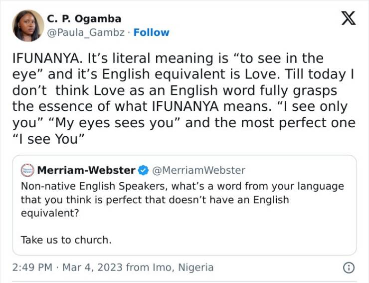Click the 2:49 PM timestamp
Image resolution: width=369 pixels, height=283 pixels.
pos(32,268)
